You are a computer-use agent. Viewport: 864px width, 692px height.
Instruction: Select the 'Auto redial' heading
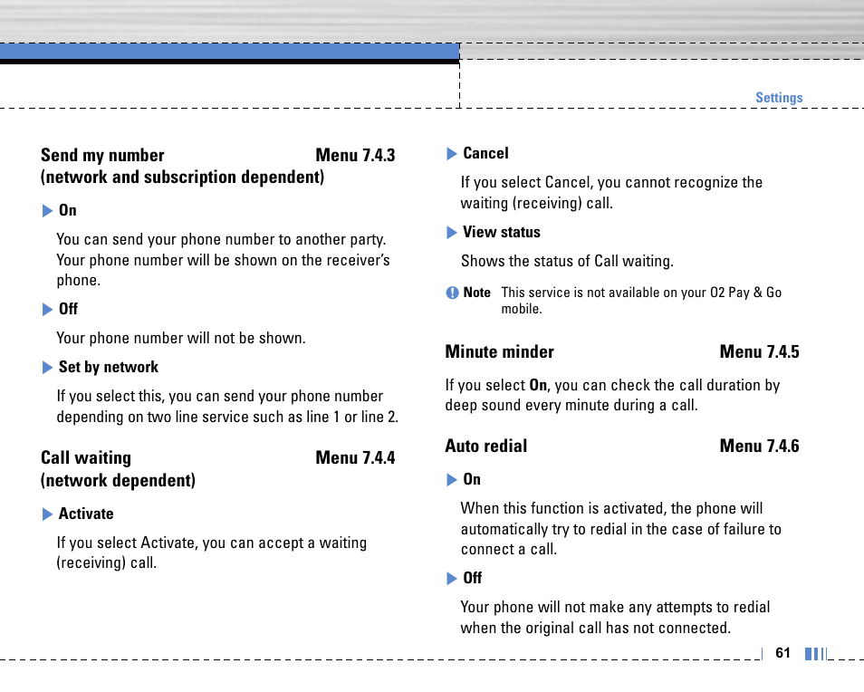click(x=486, y=446)
